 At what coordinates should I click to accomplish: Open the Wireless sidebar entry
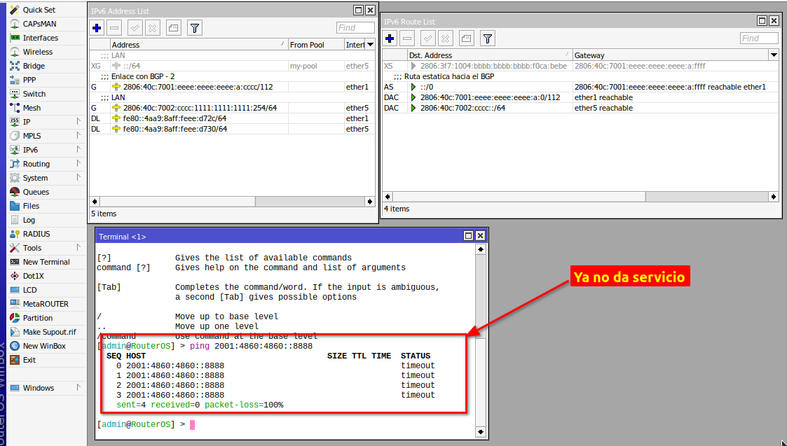tap(37, 52)
